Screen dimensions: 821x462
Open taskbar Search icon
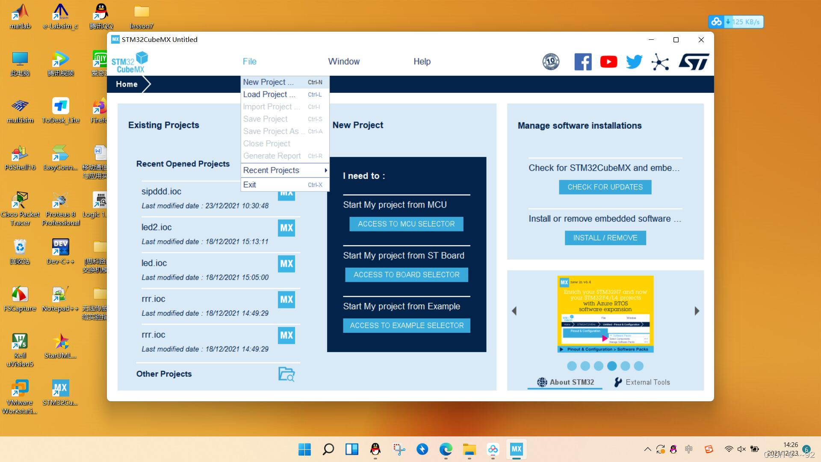328,449
